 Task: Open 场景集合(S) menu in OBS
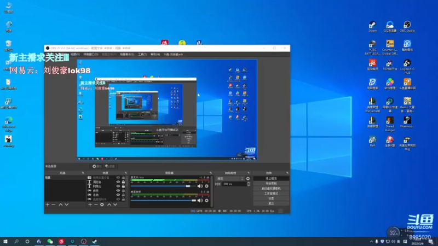(x=127, y=54)
